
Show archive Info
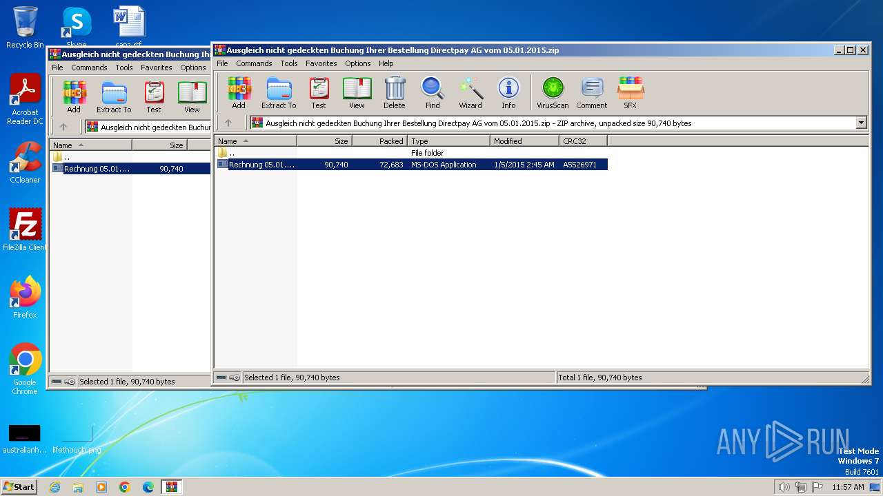click(508, 92)
